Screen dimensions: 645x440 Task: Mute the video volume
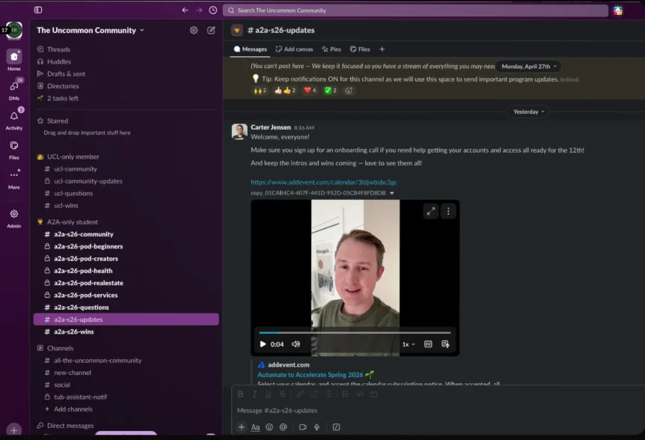click(x=296, y=344)
